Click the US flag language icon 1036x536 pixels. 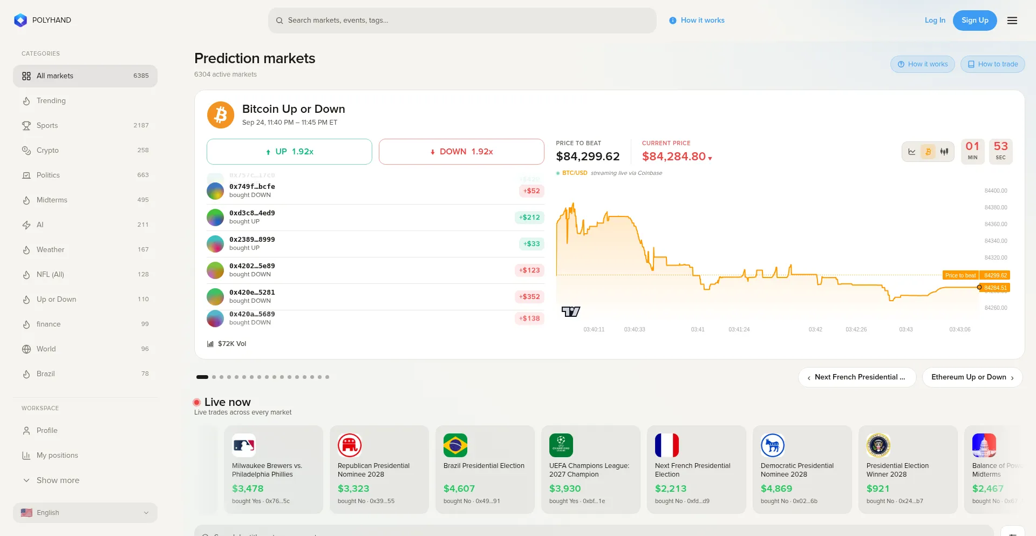pyautogui.click(x=26, y=513)
